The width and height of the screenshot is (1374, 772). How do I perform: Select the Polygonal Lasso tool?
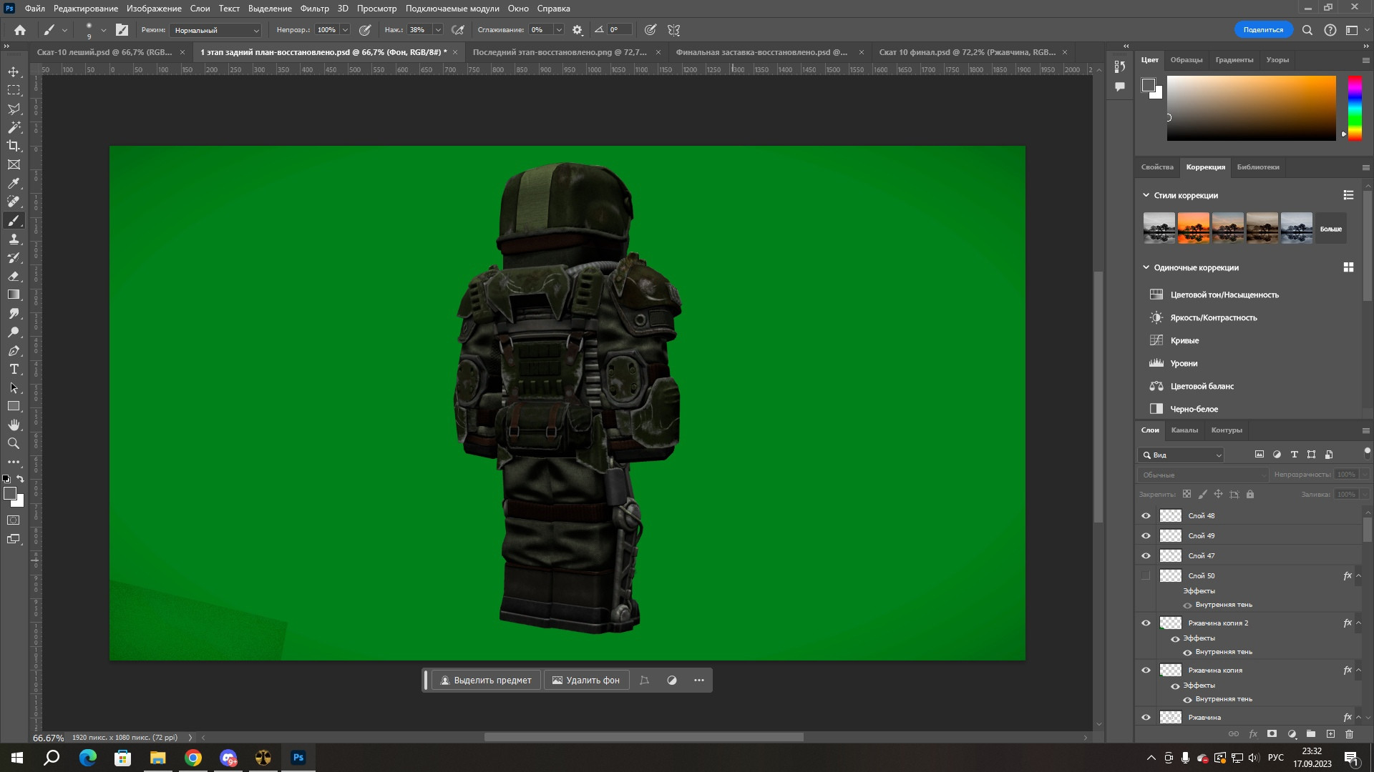[14, 109]
